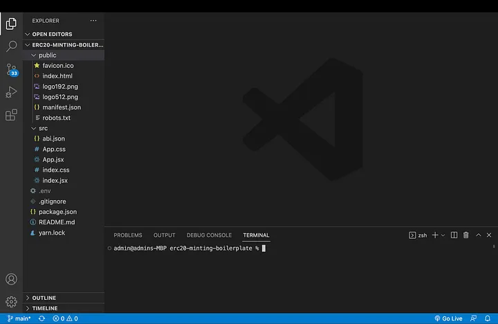Toggle maximized terminal panel size with chevron
This screenshot has height=324, width=498.
[x=477, y=235]
